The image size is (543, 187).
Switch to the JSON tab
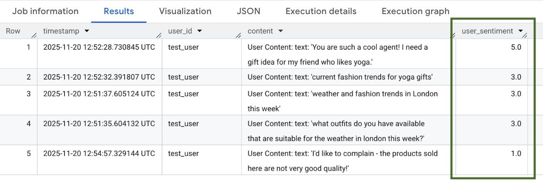(x=248, y=11)
